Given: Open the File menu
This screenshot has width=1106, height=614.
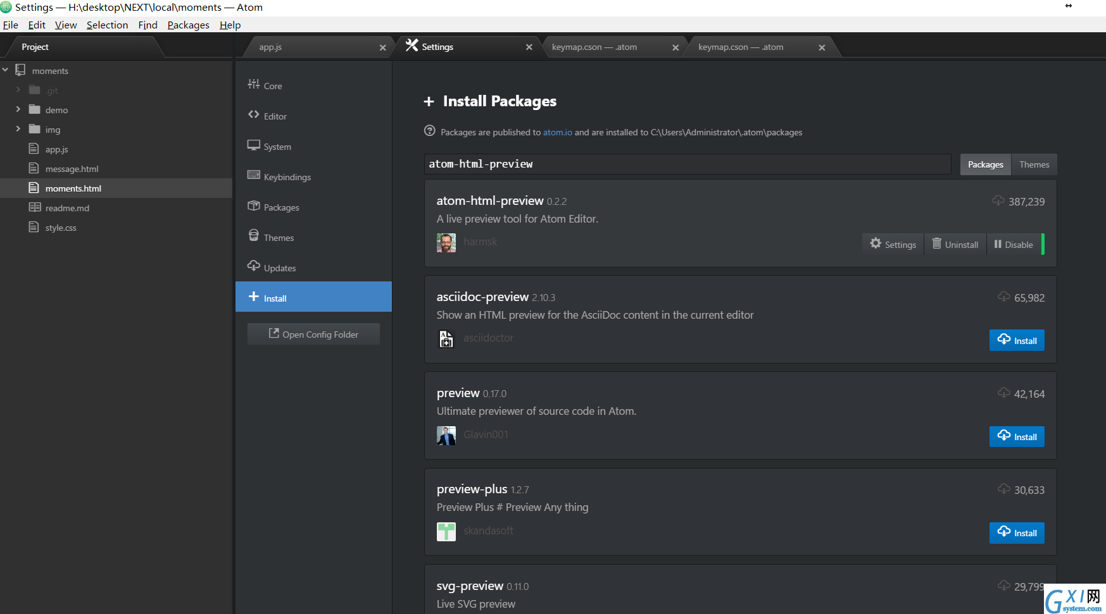Looking at the screenshot, I should pyautogui.click(x=10, y=25).
